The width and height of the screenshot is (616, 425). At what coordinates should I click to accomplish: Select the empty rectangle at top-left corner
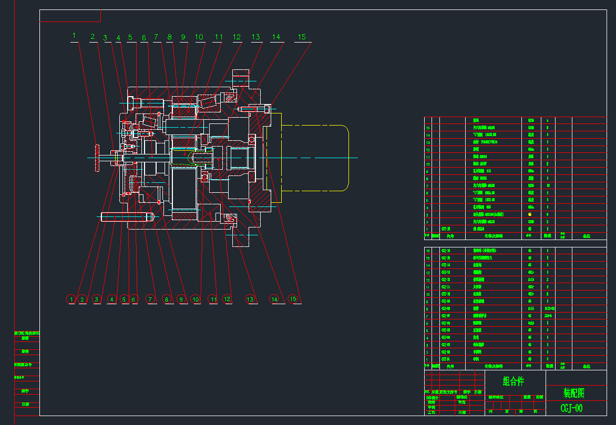(x=63, y=16)
